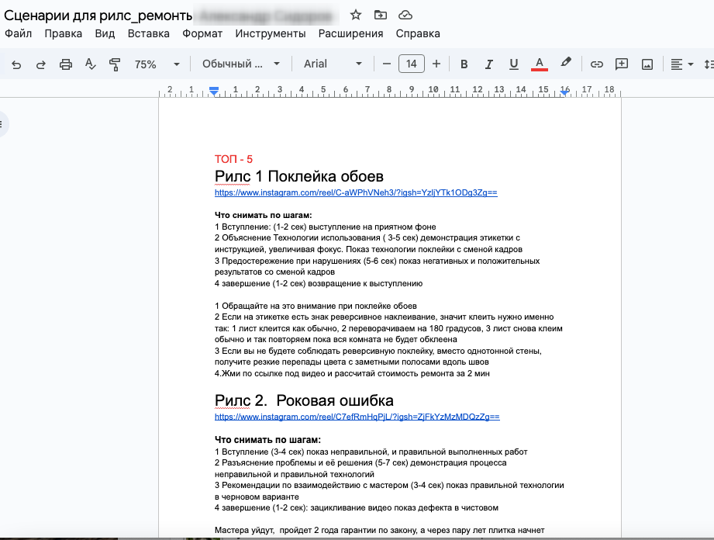Open the highlight color marker tool
714x540 pixels.
tap(566, 62)
